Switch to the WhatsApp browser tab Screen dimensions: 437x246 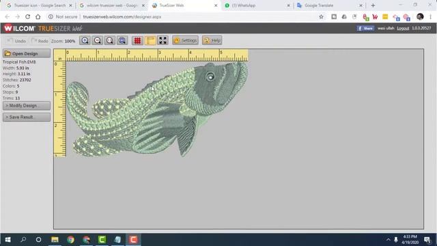click(257, 5)
